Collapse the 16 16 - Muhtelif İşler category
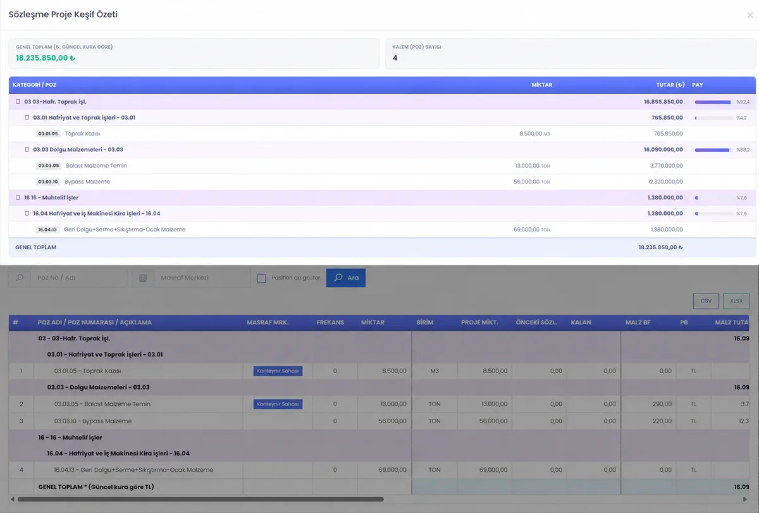Image resolution: width=759 pixels, height=513 pixels. [18, 198]
